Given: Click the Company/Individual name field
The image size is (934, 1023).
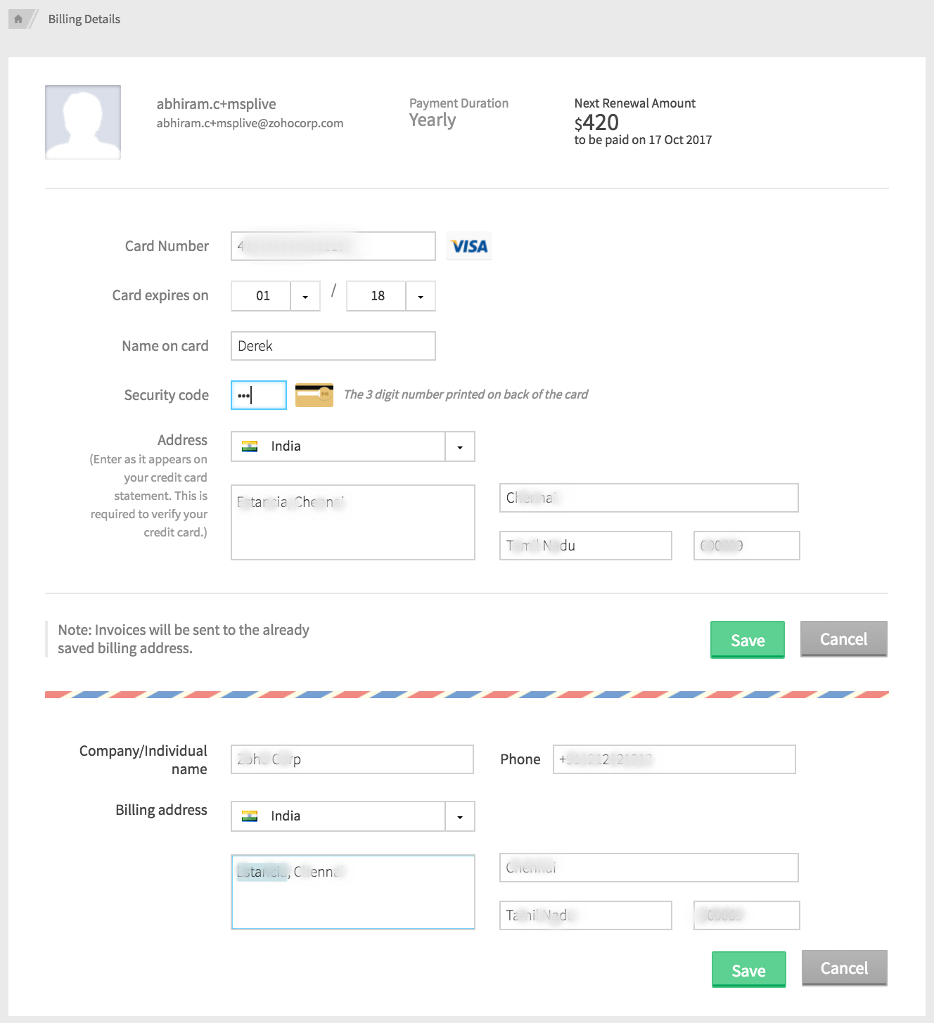Looking at the screenshot, I should (352, 759).
